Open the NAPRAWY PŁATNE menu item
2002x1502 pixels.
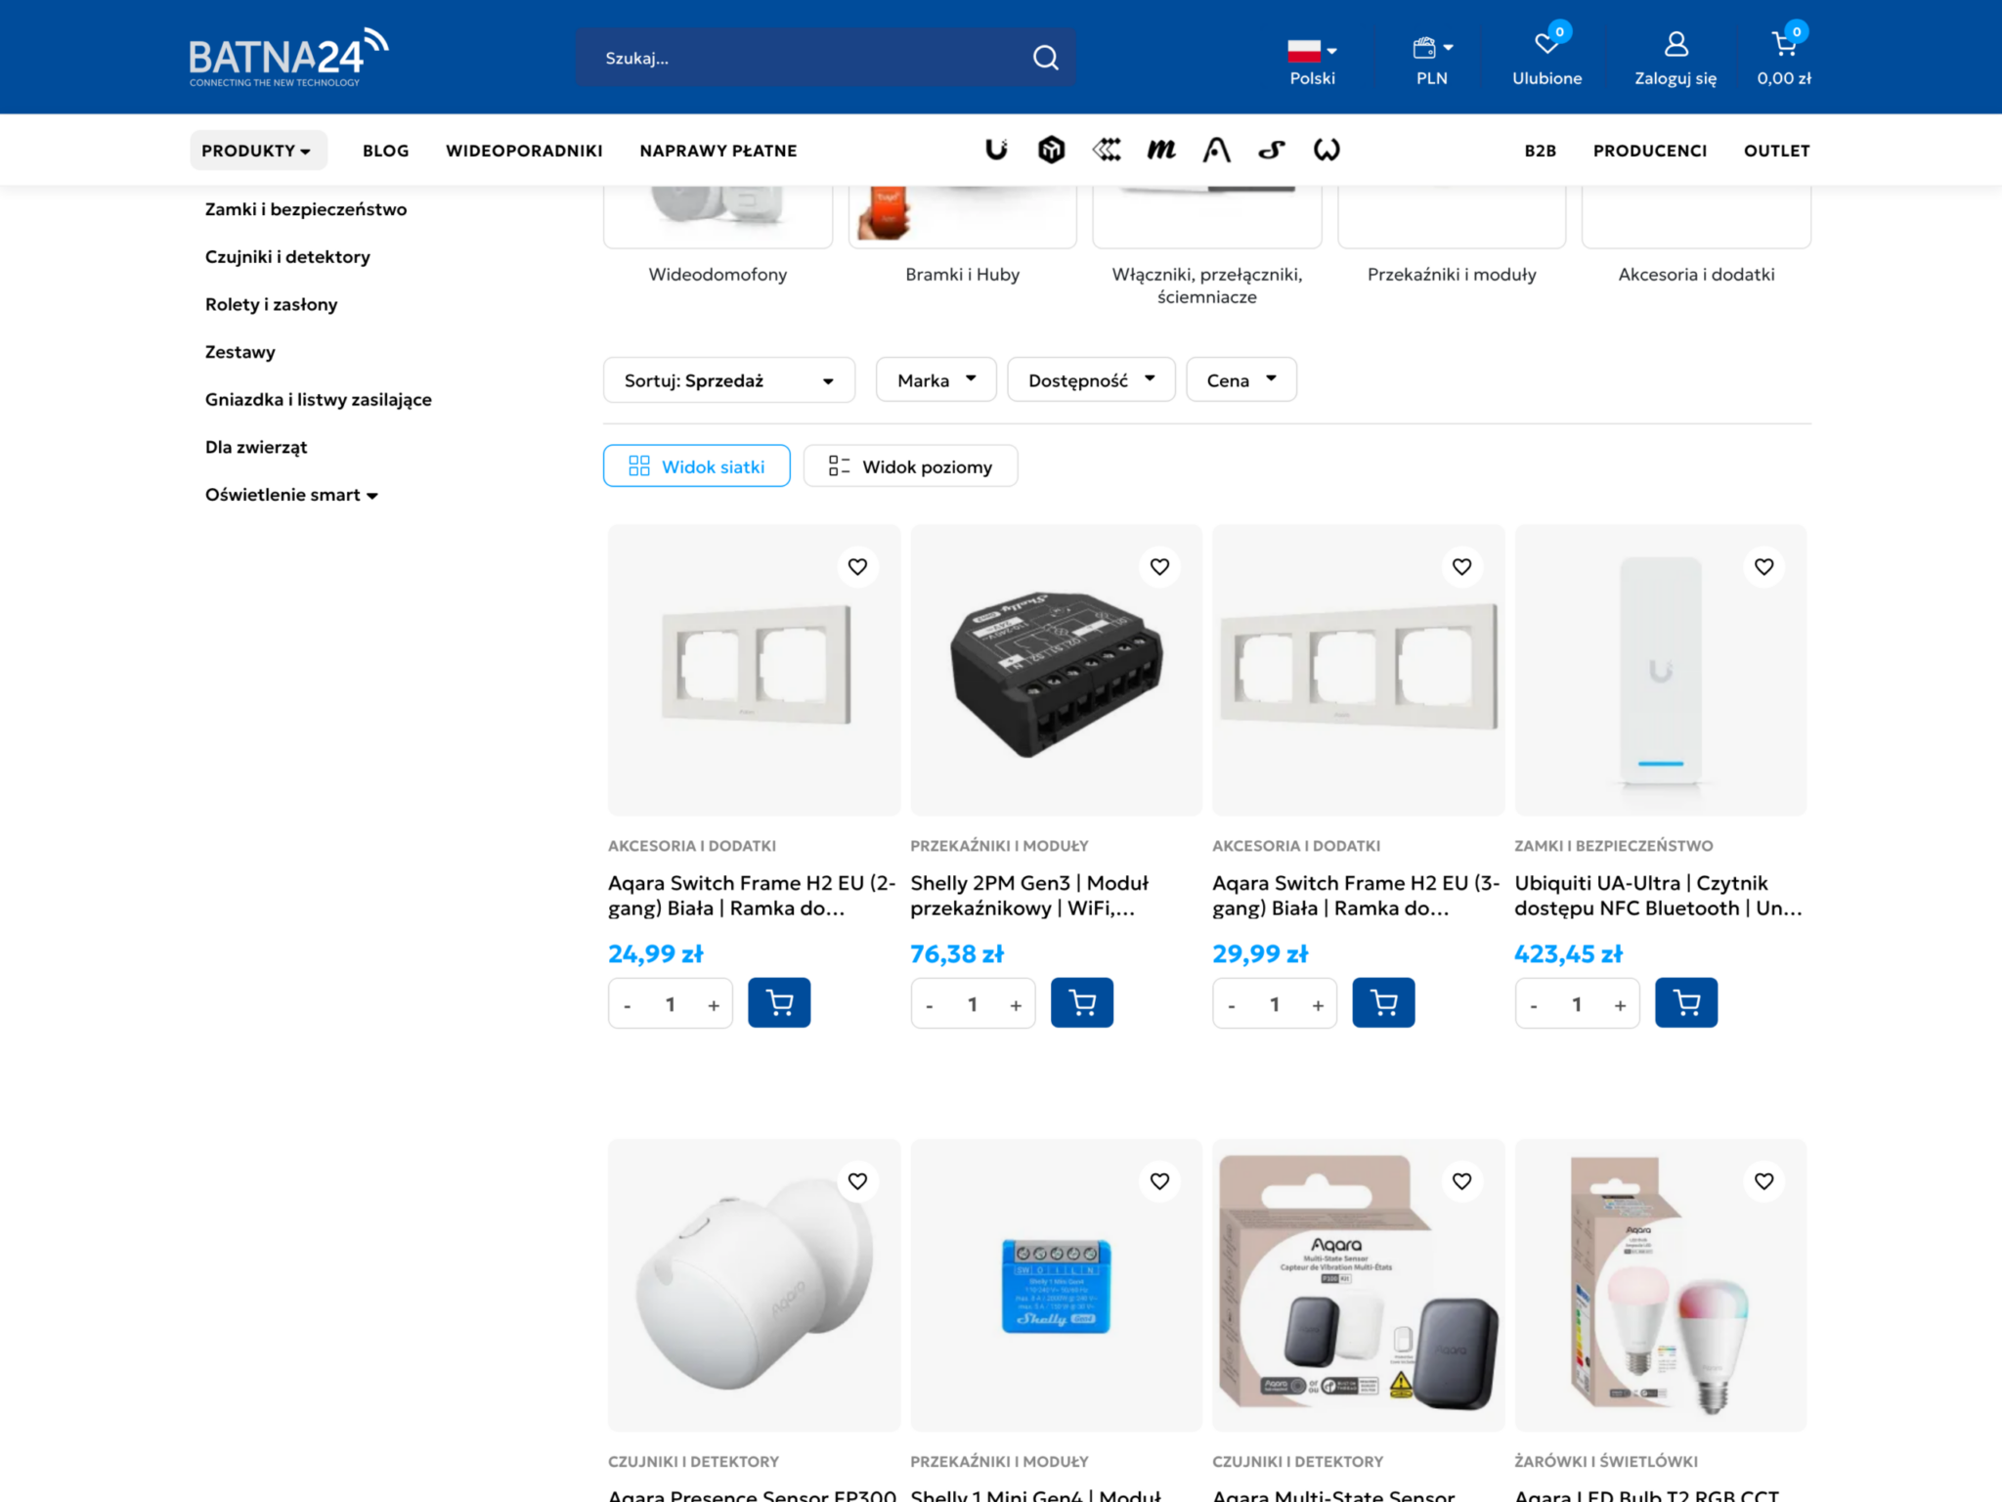click(x=718, y=151)
